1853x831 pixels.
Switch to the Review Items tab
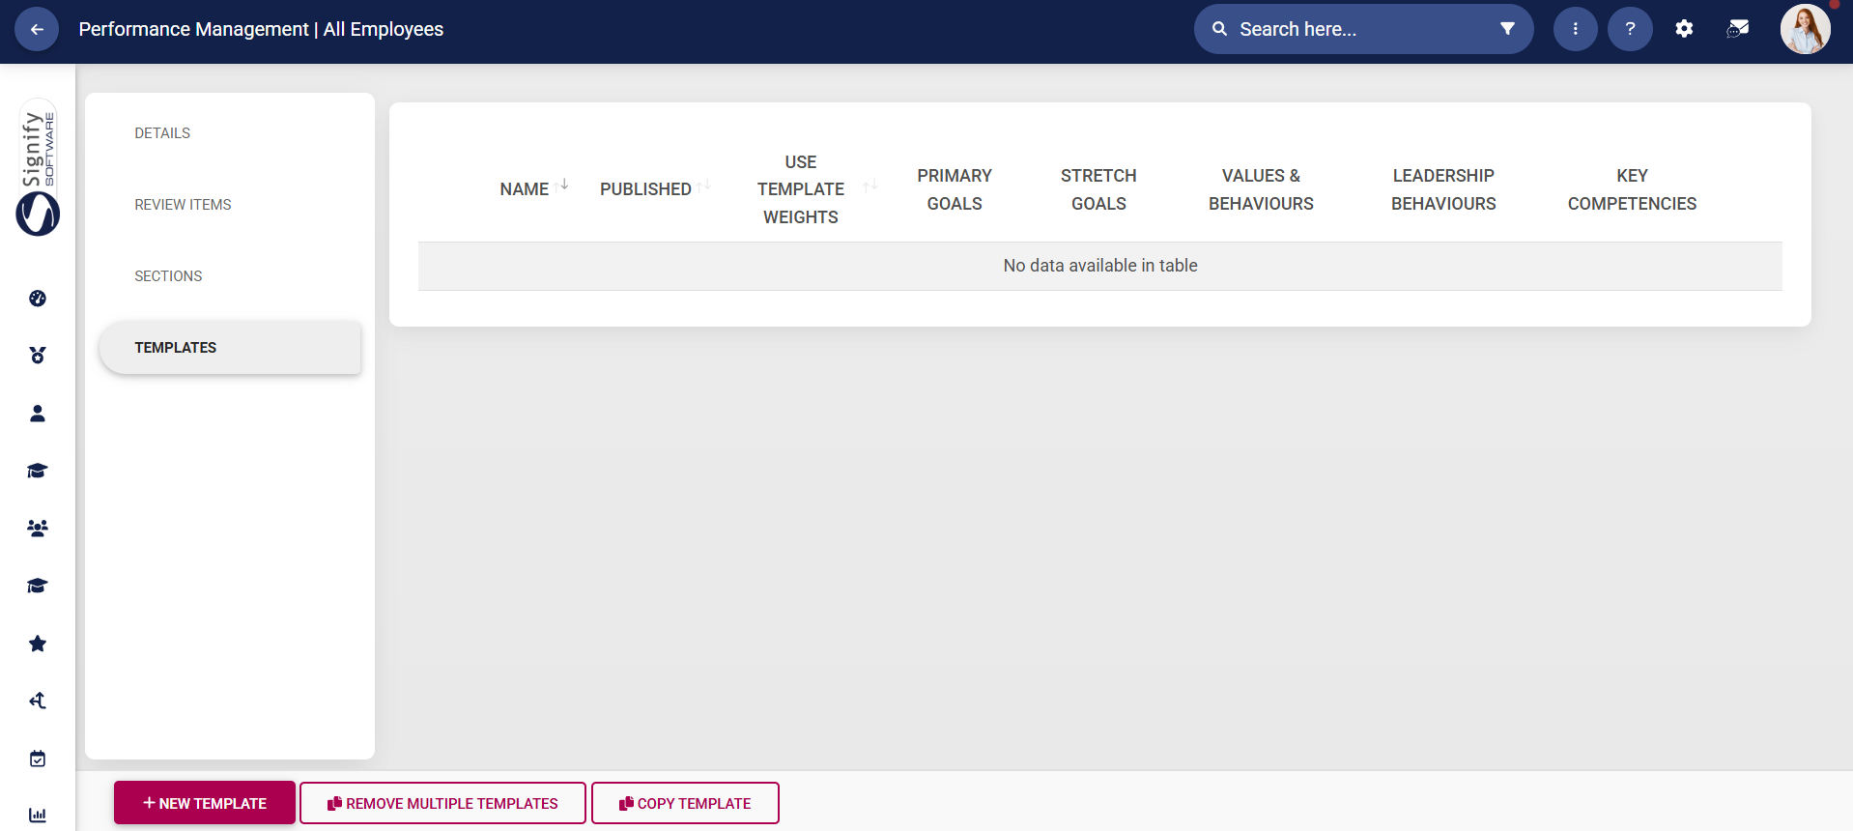[183, 205]
